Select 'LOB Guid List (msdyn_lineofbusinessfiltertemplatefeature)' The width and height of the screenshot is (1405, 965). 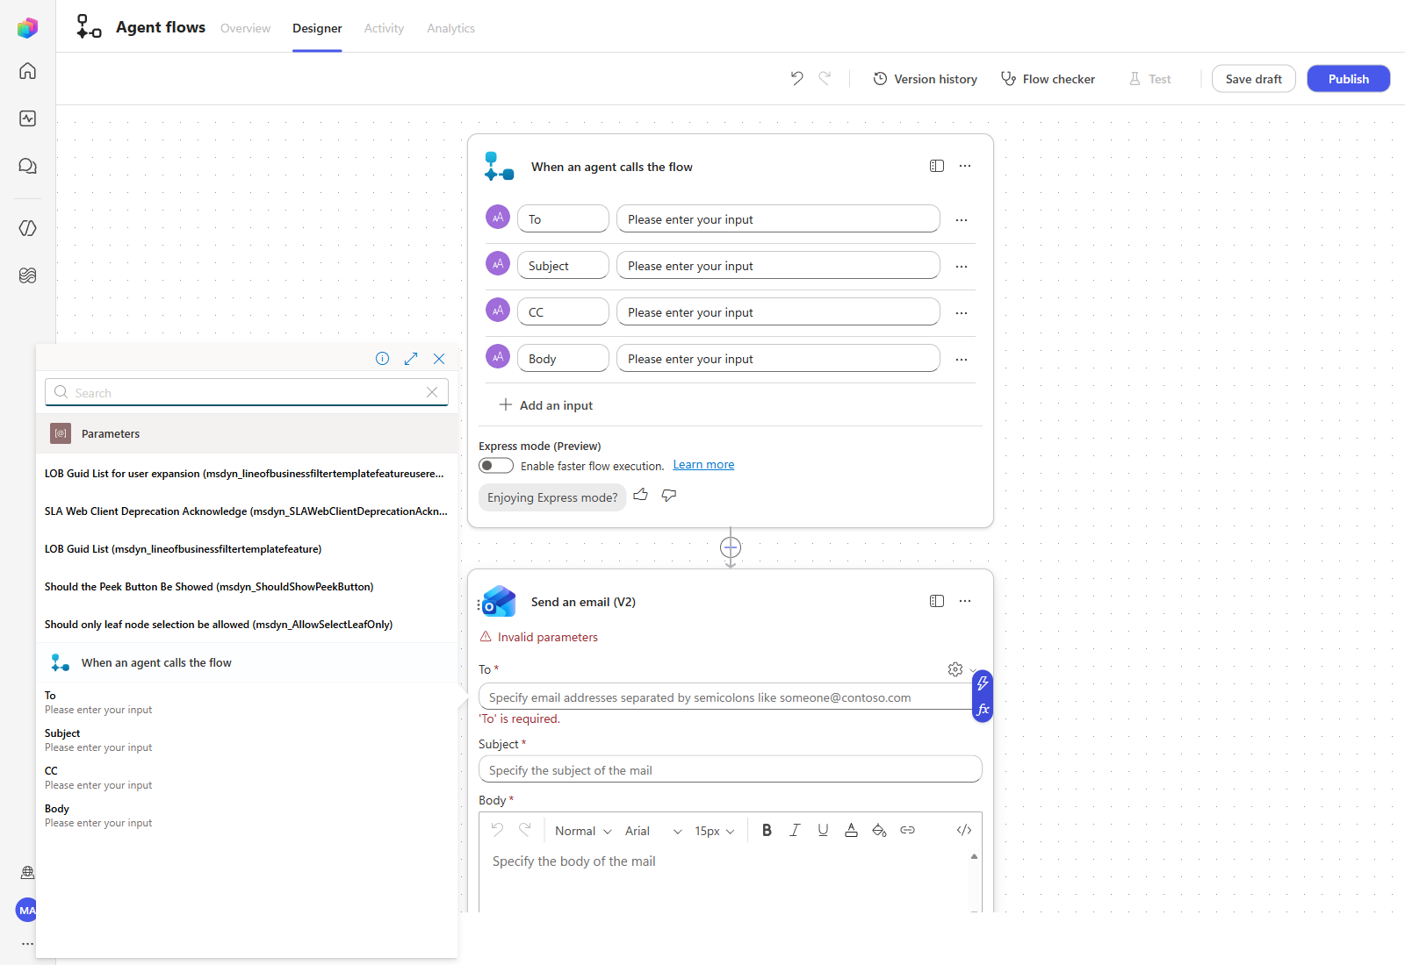pyautogui.click(x=247, y=548)
